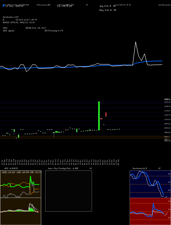Image resolution: width=171 pixels, height=225 pixels.
Task: Click the tall green candlestick in the candle chart
Action: [x=99, y=116]
